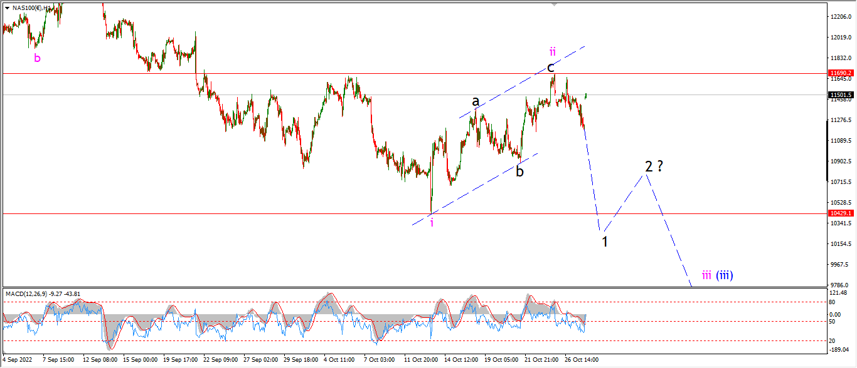The height and width of the screenshot is (368, 857).
Task: Select the 'iii (iii)' wave target label
Action: 717,275
